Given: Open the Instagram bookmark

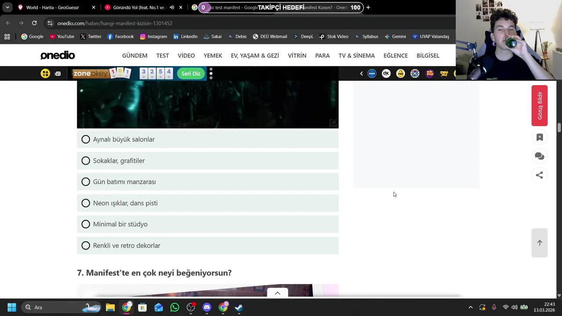Looking at the screenshot, I should [153, 36].
